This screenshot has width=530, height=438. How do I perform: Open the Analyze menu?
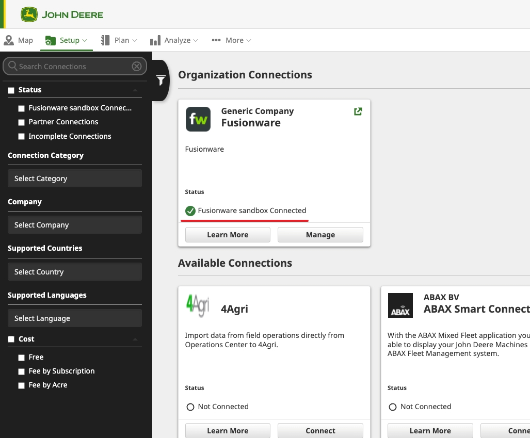pos(174,40)
